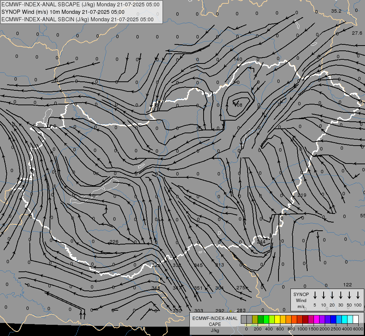Pick the pure yellow CAPE legend swatch

click(x=277, y=319)
